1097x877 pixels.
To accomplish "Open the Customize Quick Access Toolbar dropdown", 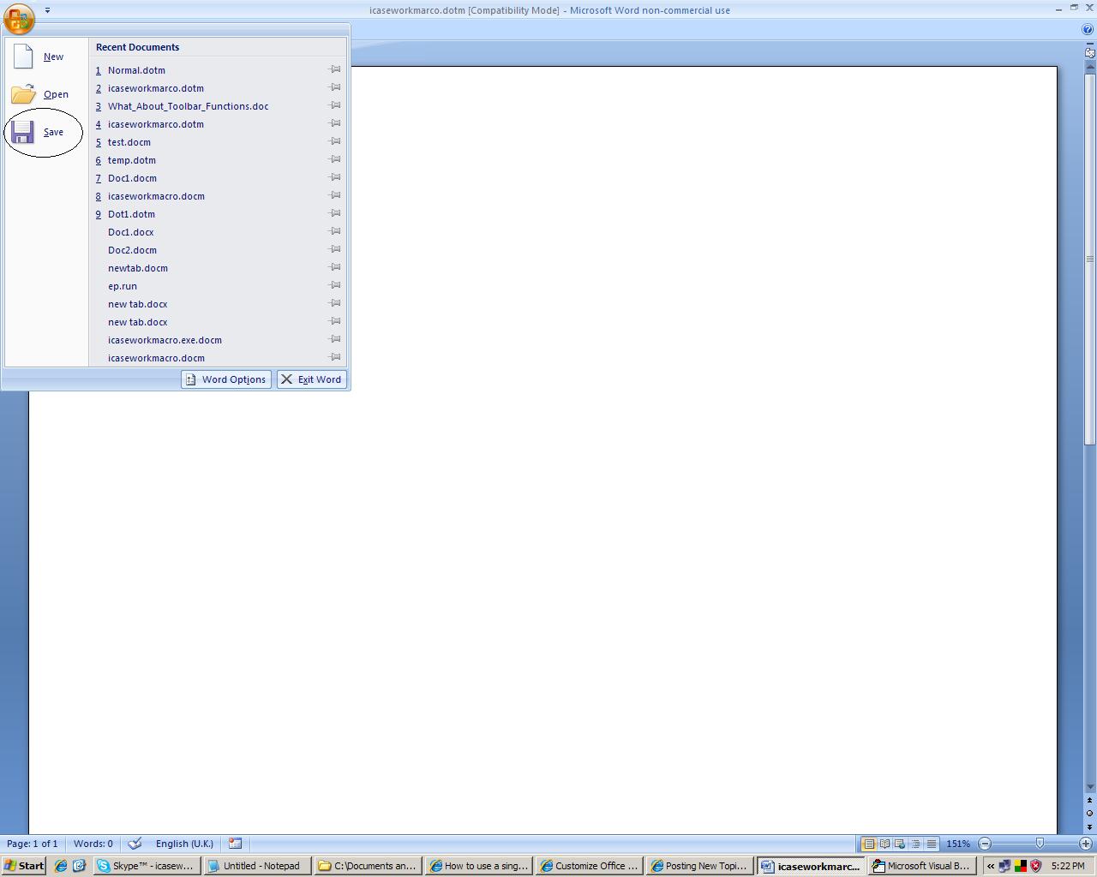I will [x=47, y=10].
